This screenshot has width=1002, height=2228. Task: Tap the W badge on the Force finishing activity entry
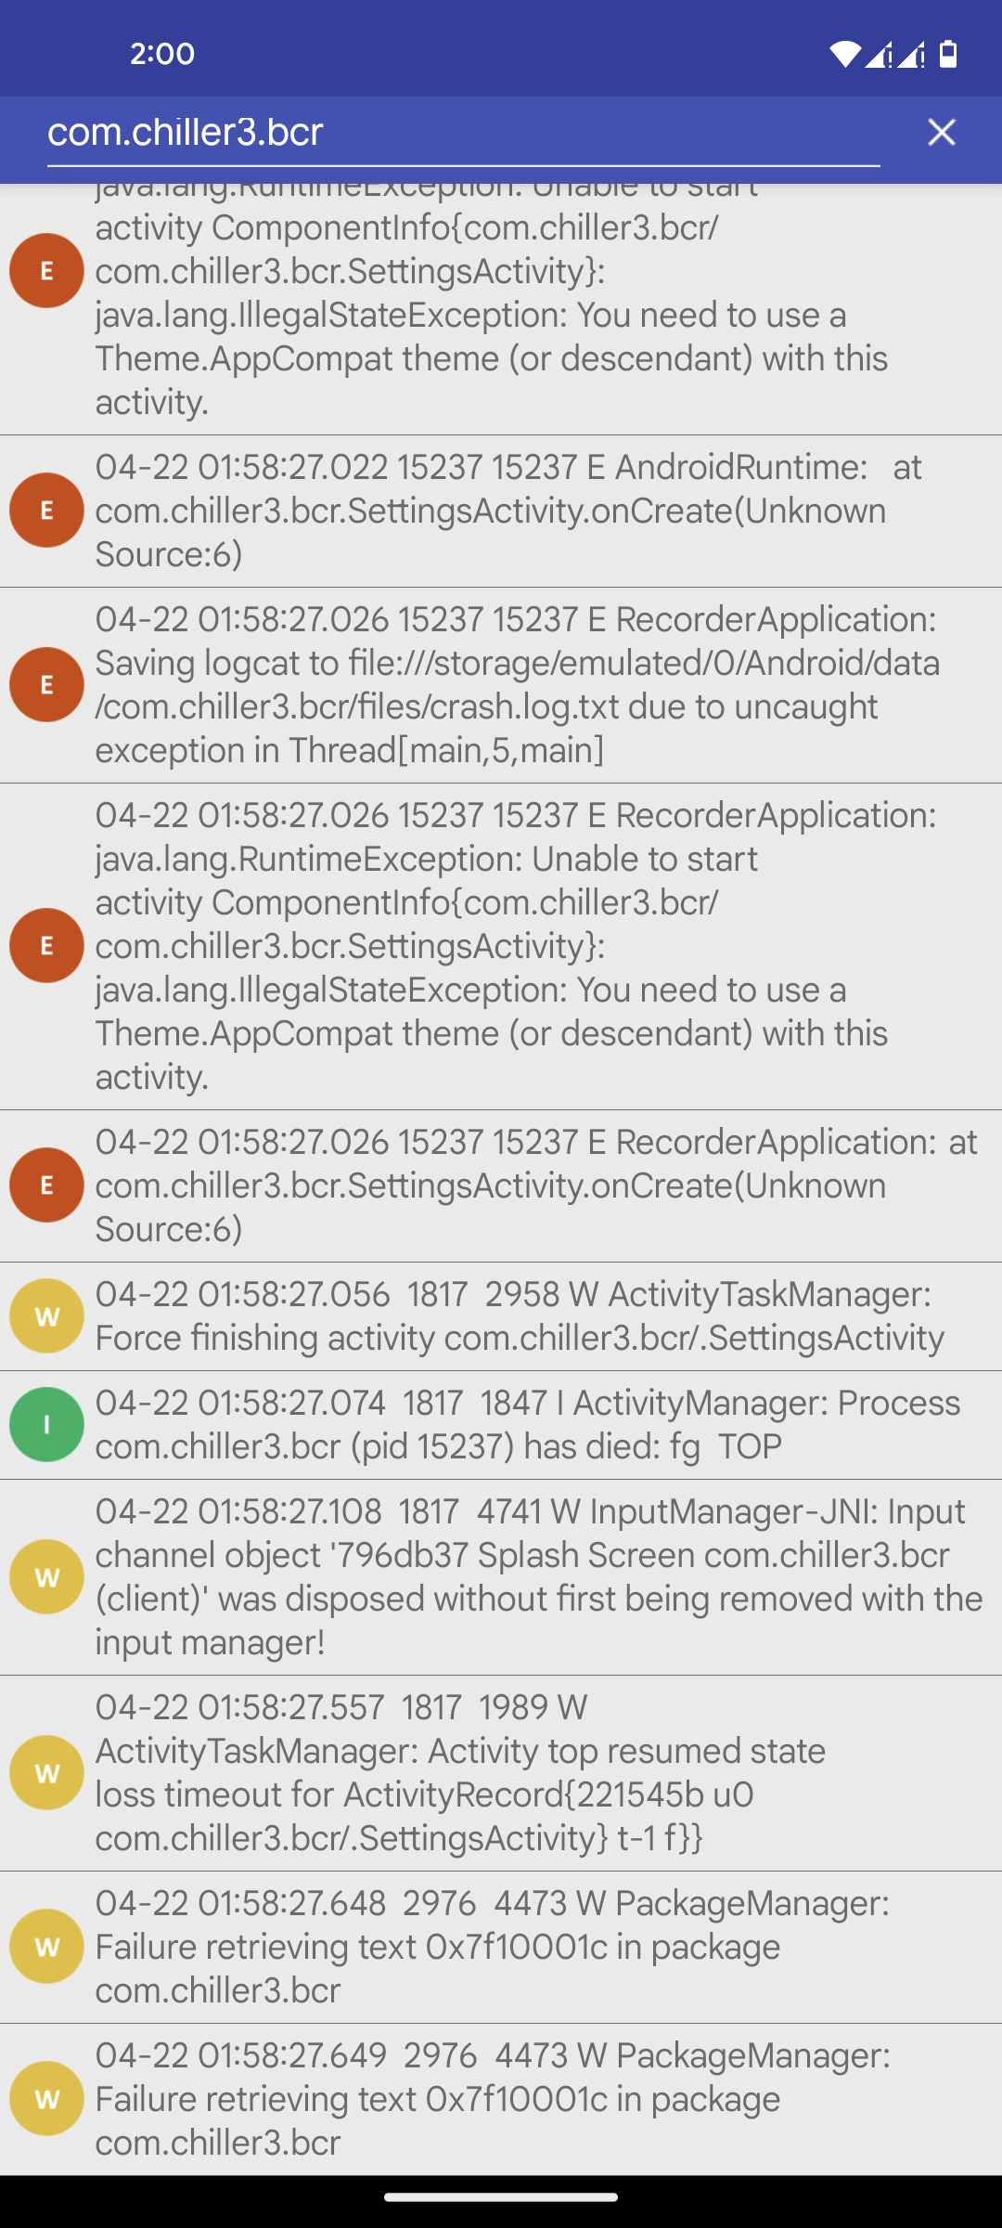tap(46, 1315)
